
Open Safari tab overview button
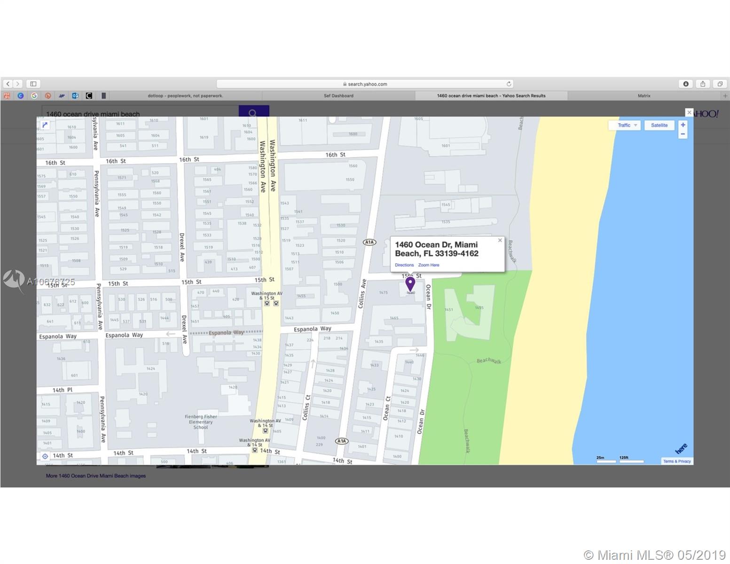pos(720,84)
